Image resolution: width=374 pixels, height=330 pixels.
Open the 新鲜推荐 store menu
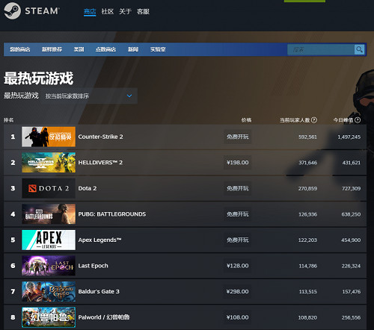click(x=52, y=49)
